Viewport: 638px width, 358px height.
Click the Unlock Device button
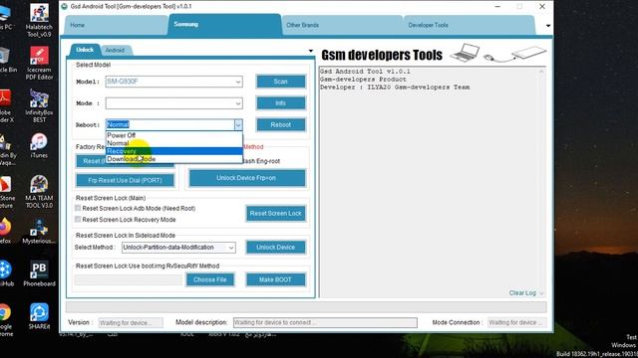point(276,248)
